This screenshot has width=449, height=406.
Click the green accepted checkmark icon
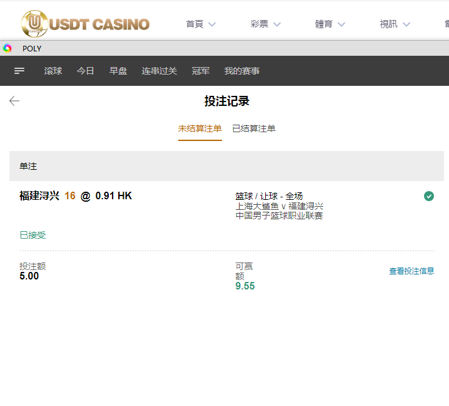428,196
